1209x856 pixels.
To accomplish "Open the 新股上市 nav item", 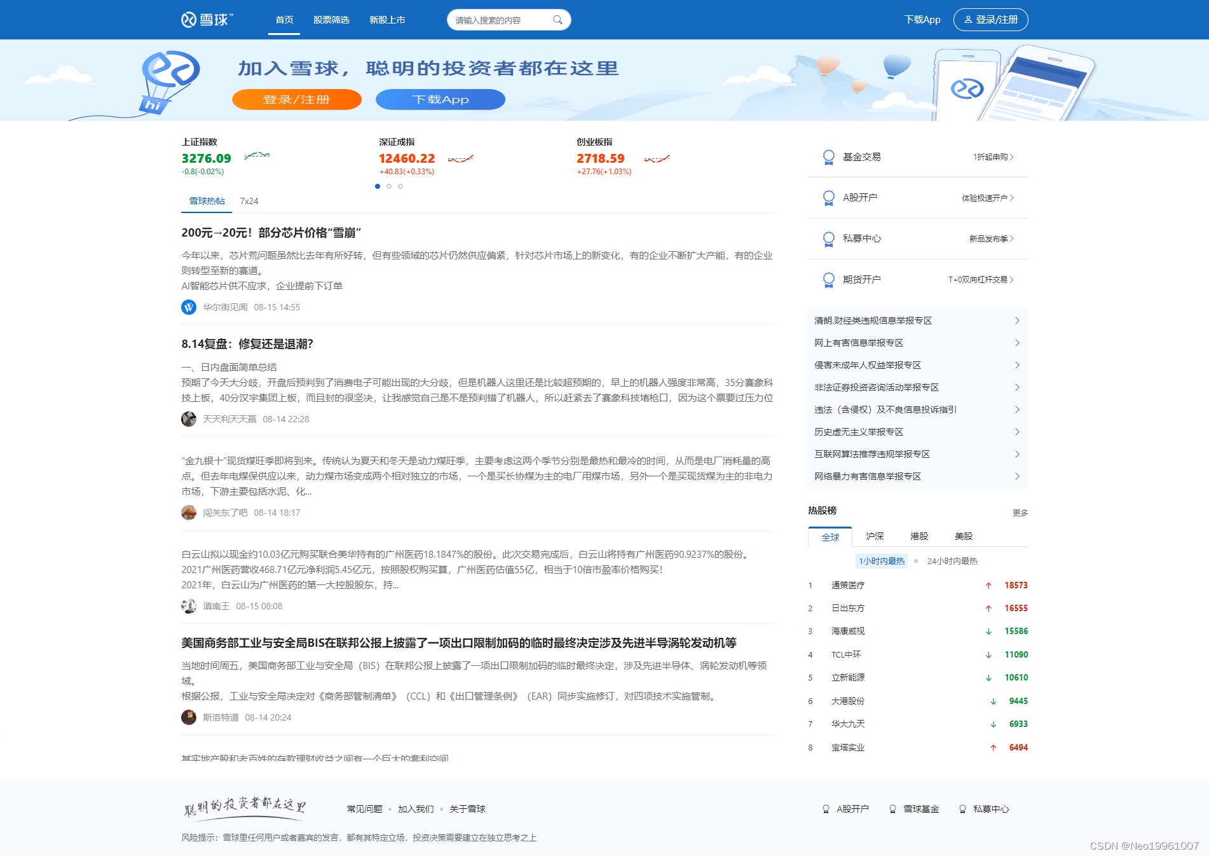I will (x=387, y=20).
